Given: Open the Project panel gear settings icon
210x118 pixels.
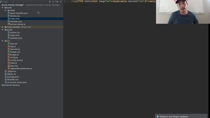Looking at the screenshot, I should tap(57, 2).
